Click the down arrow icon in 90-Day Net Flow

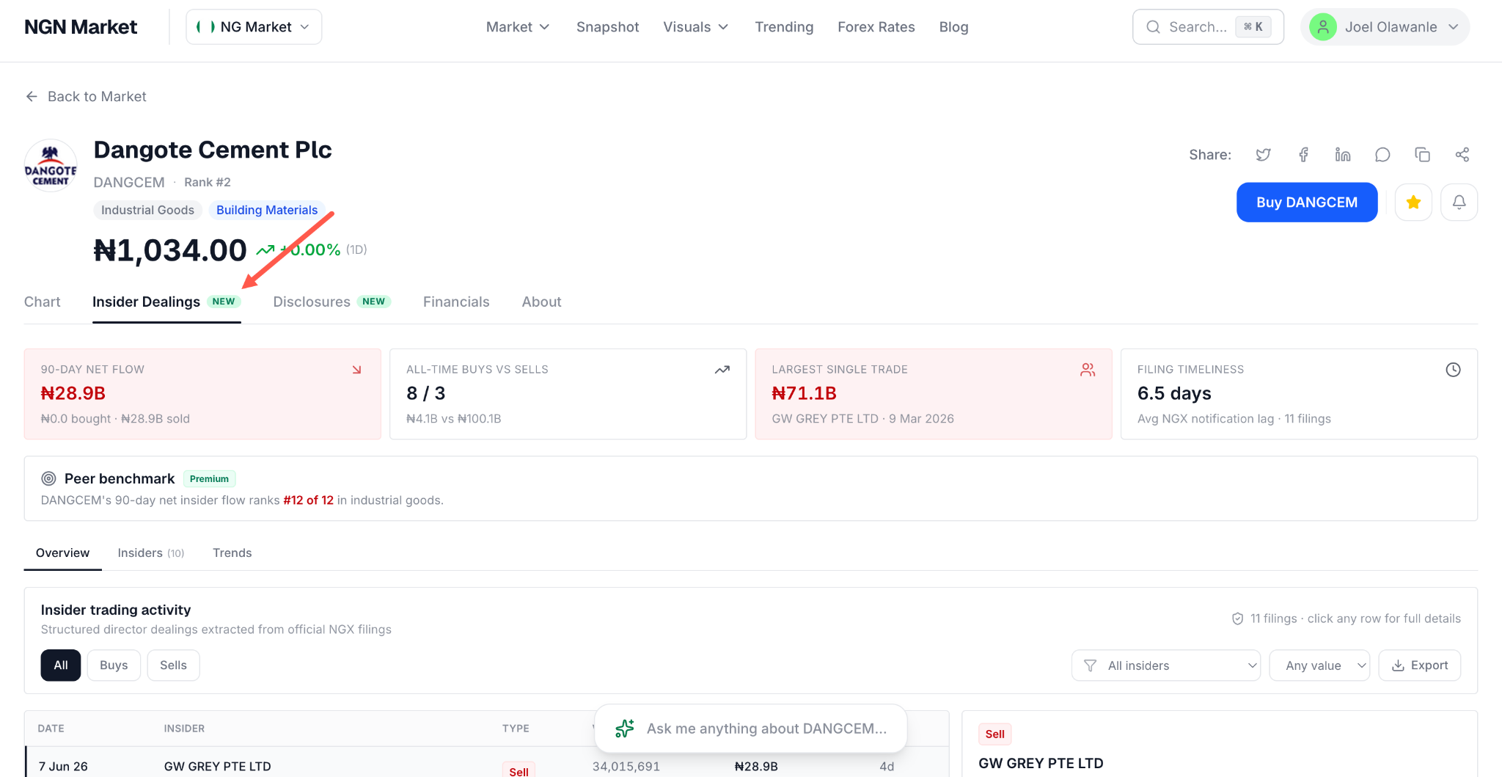pyautogui.click(x=356, y=370)
